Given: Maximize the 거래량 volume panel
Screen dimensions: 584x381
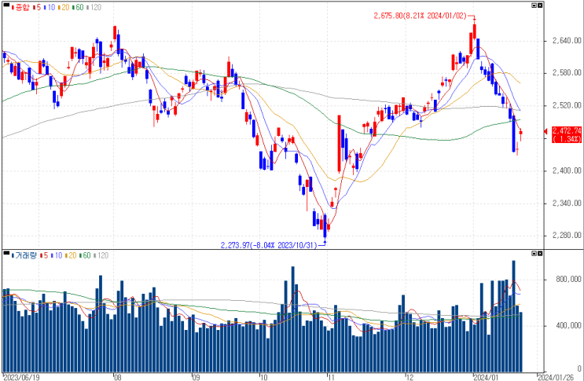Looking at the screenshot, I should pyautogui.click(x=534, y=254).
